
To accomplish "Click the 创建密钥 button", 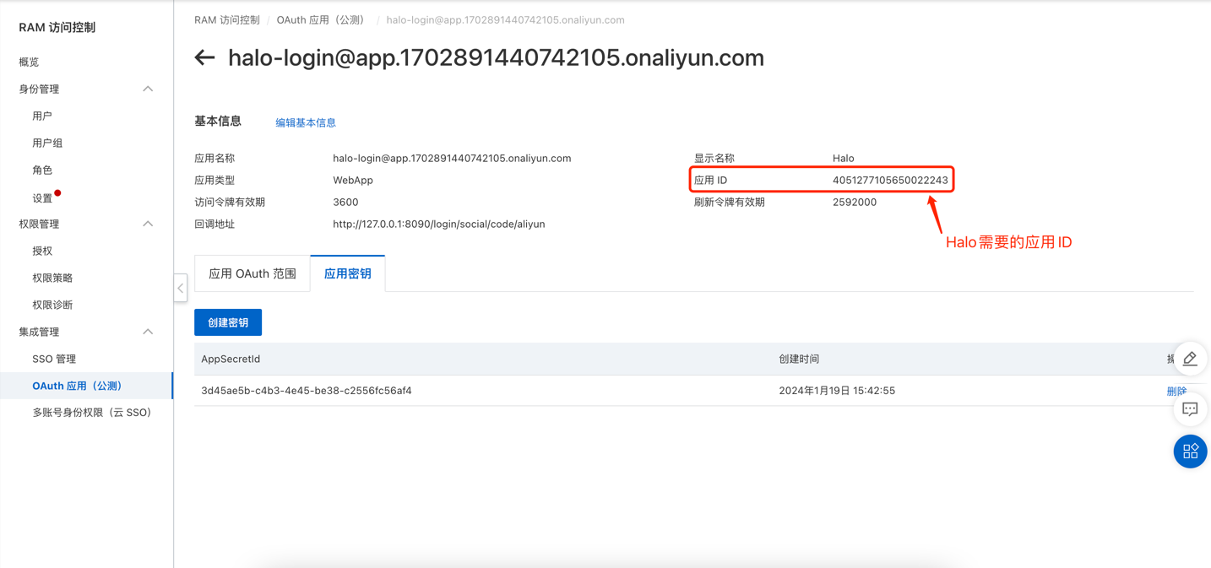I will click(228, 322).
